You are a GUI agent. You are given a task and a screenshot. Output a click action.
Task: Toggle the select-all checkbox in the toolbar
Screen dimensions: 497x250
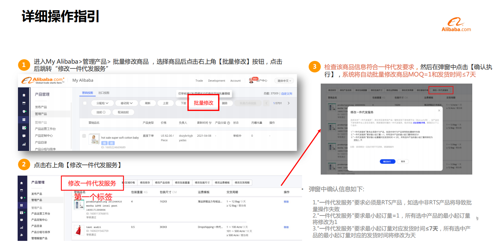click(x=85, y=103)
